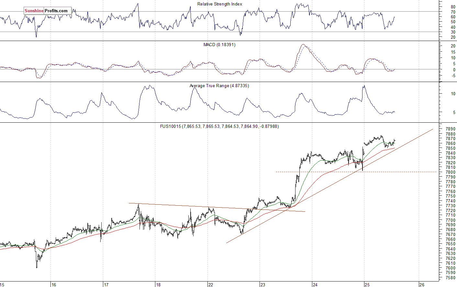
Task: Click the 7580 price axis label
Action: click(451, 278)
